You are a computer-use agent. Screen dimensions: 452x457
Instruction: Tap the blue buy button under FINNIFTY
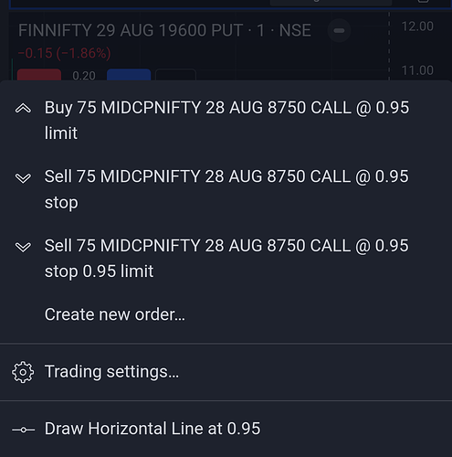click(x=129, y=75)
